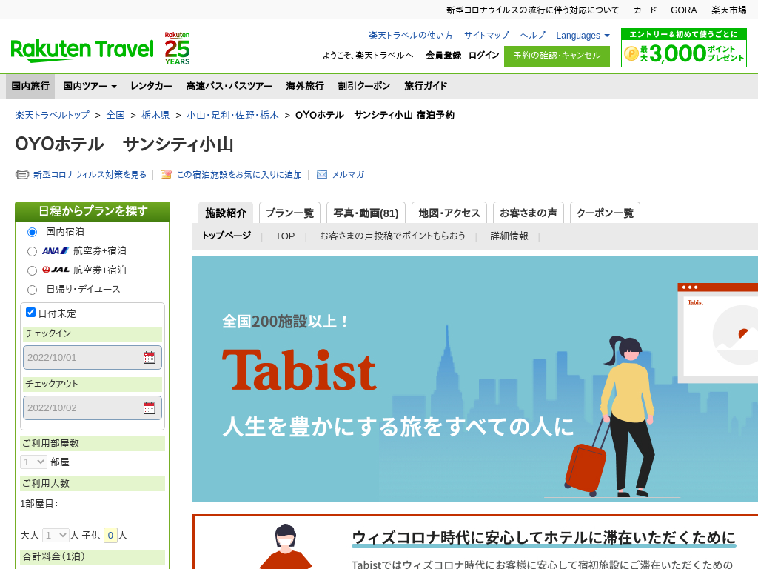
Task: Click the カード link in top bar
Action: click(645, 10)
